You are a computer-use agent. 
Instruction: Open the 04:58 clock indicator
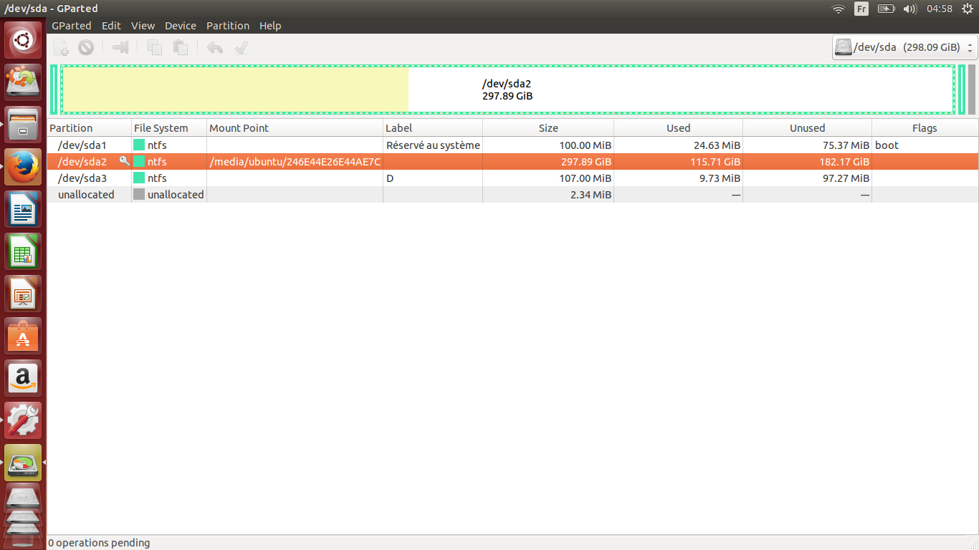click(939, 9)
